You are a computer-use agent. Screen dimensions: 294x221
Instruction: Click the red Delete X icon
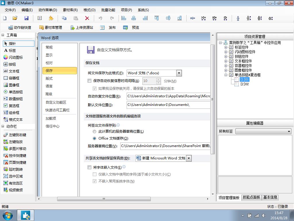click(x=87, y=18)
